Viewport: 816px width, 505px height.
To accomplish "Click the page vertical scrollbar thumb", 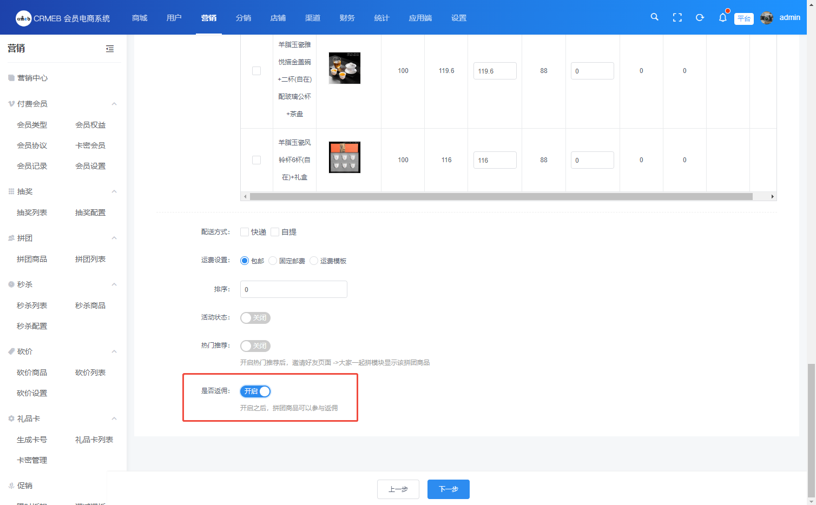I will click(x=811, y=430).
